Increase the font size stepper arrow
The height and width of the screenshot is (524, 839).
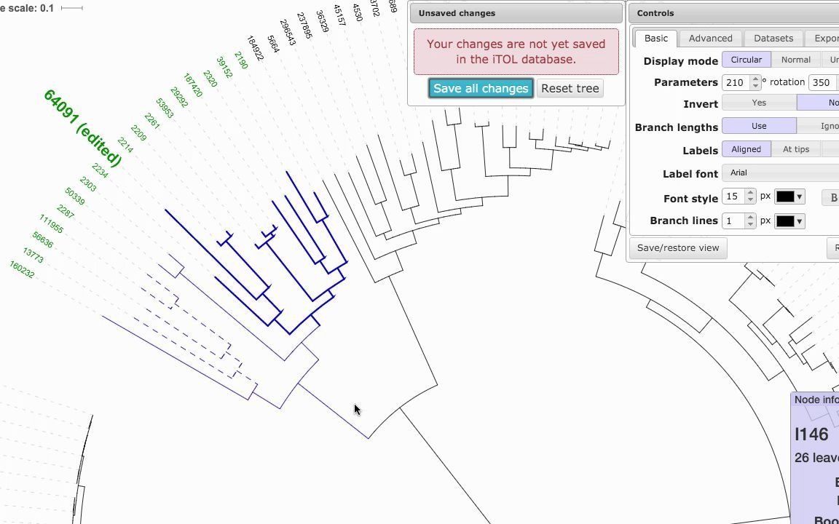tap(750, 193)
